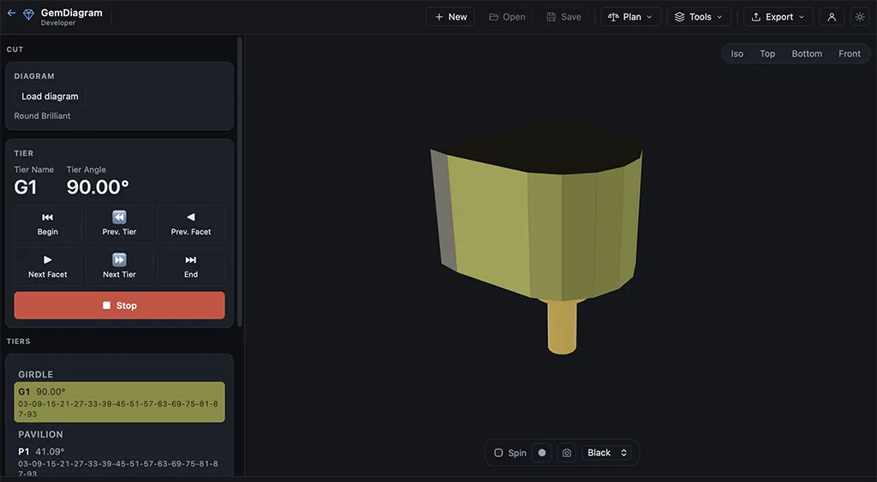
Task: Click the PAVILION section heading
Action: pyautogui.click(x=40, y=434)
